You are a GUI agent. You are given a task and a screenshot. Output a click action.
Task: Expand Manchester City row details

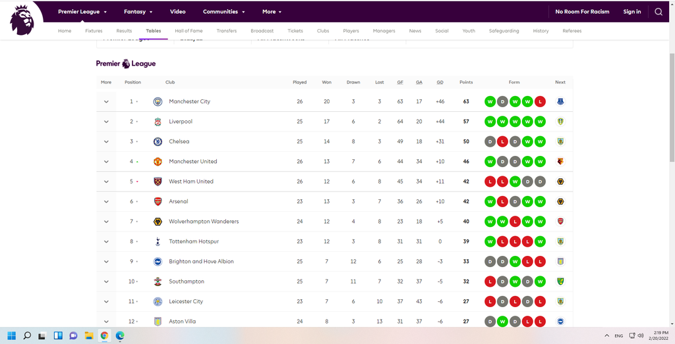coord(106,102)
